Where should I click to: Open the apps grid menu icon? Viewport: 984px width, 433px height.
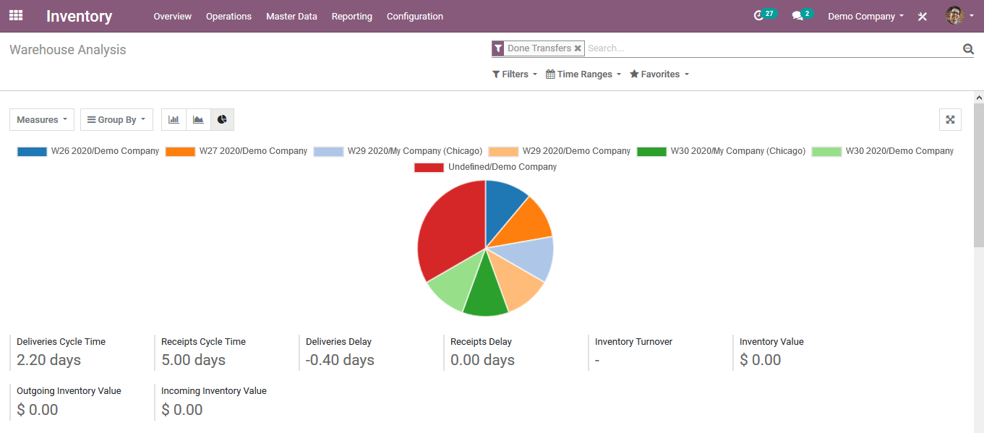pyautogui.click(x=16, y=15)
